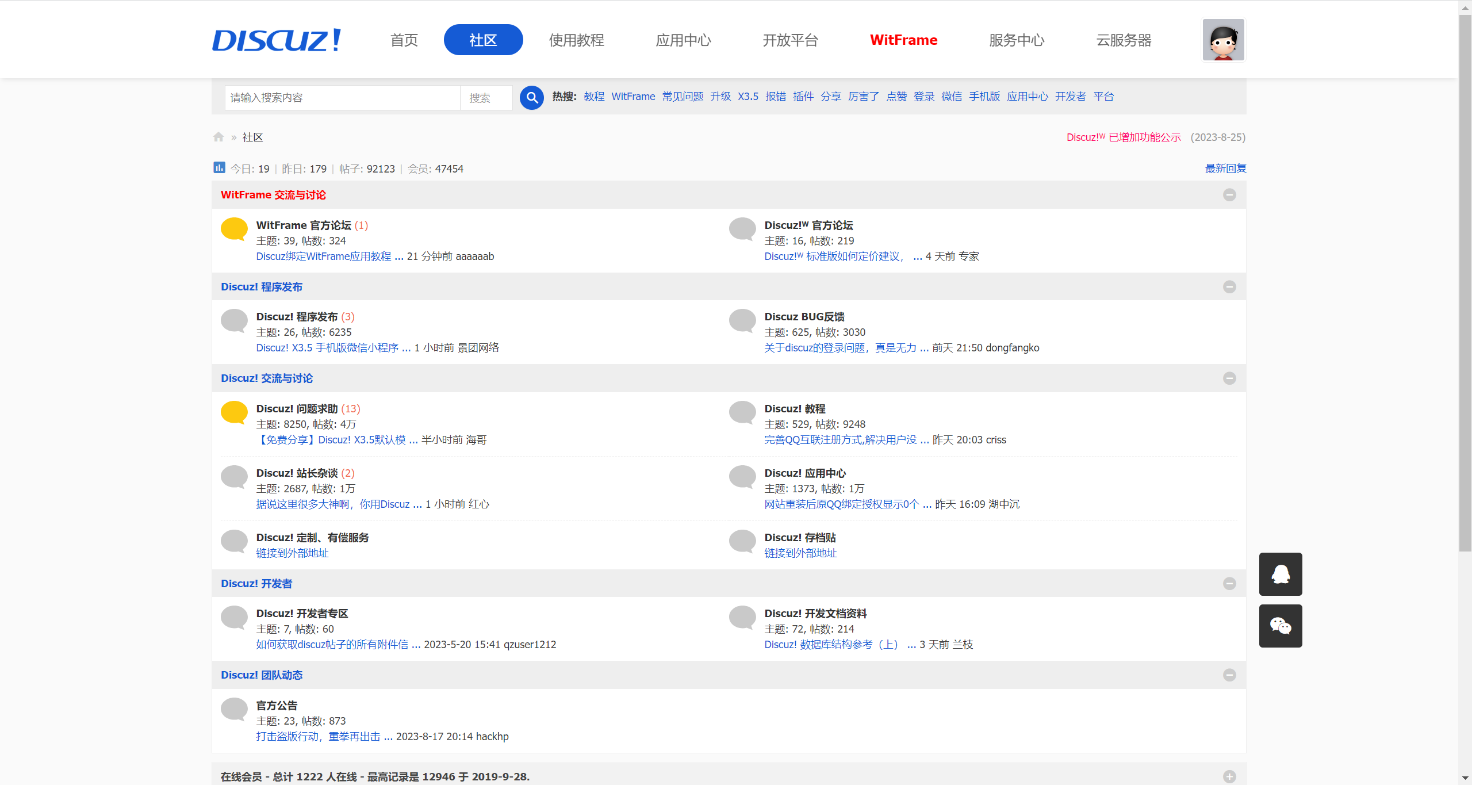This screenshot has height=785, width=1472.
Task: Open WeChat contact floating button
Action: [1281, 626]
